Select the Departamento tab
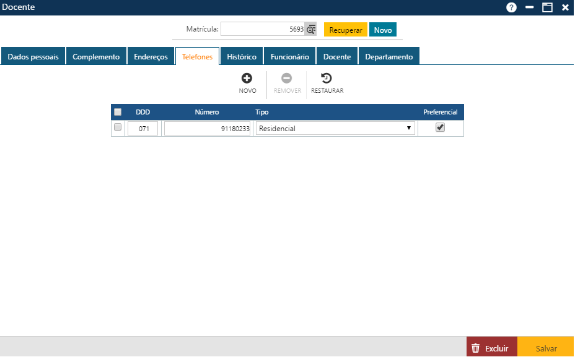The height and width of the screenshot is (357, 575). [x=388, y=57]
